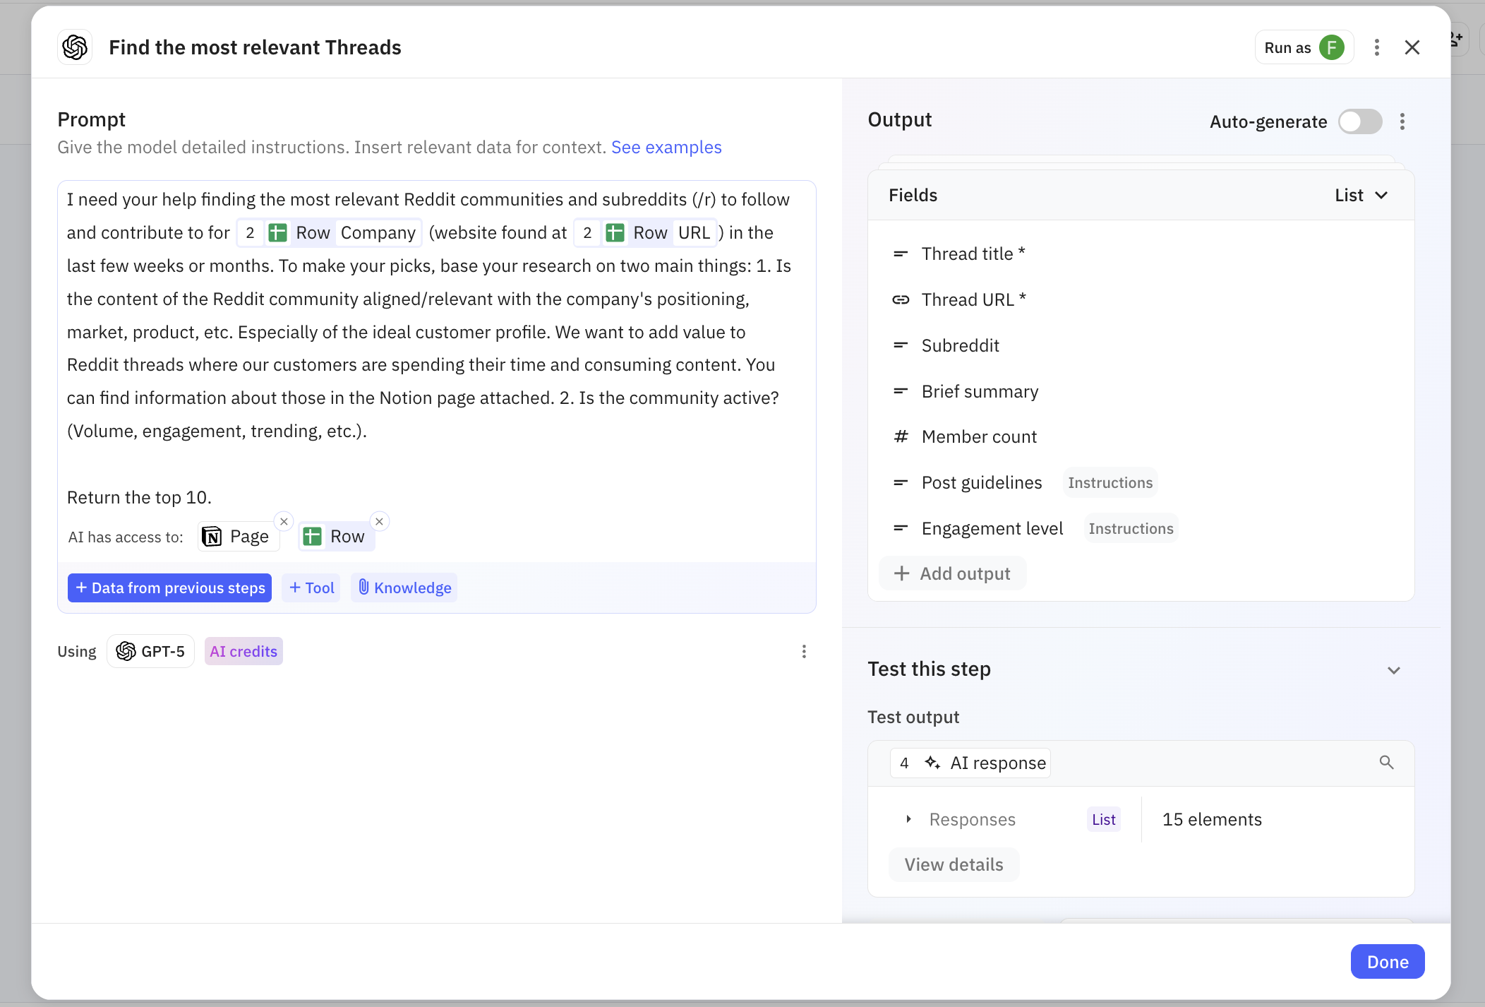This screenshot has width=1485, height=1007.
Task: Click the Thread URL link field icon
Action: 901,299
